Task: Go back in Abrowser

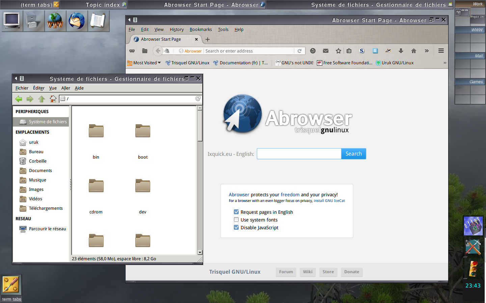Action: click(158, 51)
